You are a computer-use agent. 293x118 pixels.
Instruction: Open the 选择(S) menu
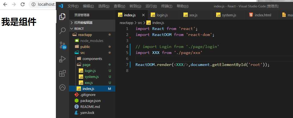(104, 6)
